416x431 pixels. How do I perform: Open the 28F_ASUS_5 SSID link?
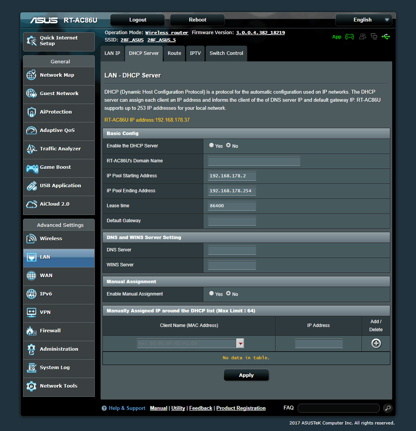[x=161, y=40]
